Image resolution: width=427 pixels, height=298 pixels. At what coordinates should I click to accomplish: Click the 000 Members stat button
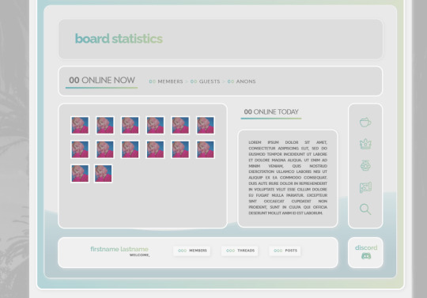click(191, 251)
